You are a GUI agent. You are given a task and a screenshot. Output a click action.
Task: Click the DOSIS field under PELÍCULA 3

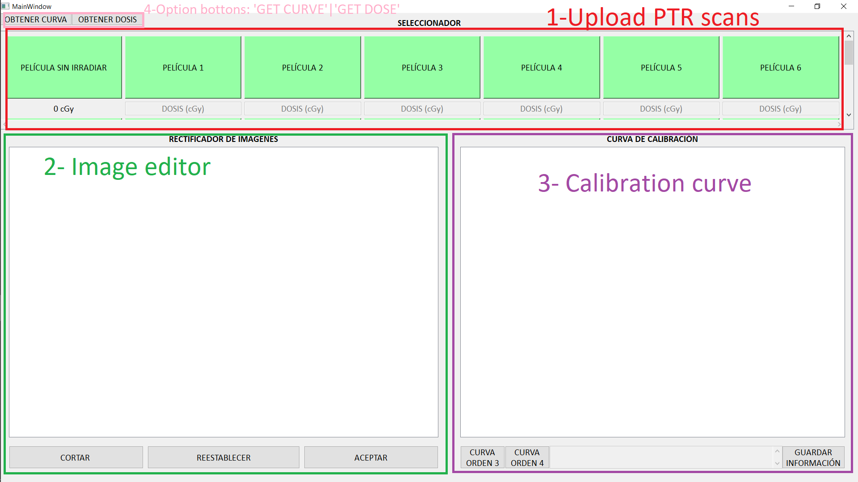pyautogui.click(x=422, y=108)
